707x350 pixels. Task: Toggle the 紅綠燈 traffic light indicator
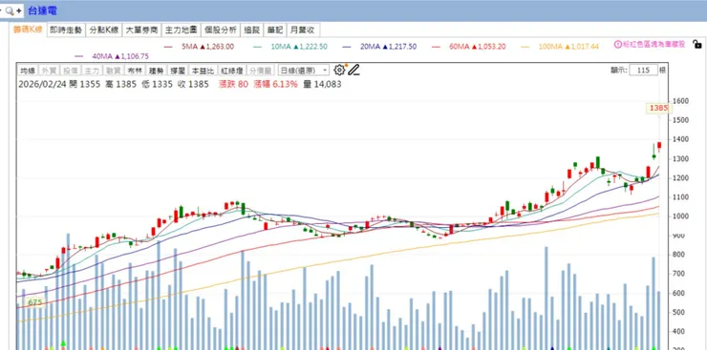pyautogui.click(x=232, y=71)
